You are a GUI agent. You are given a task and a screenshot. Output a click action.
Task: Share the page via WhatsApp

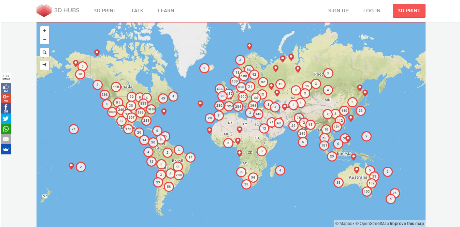click(x=5, y=129)
